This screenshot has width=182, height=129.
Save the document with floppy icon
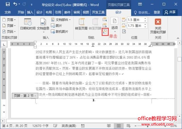click(x=8, y=4)
